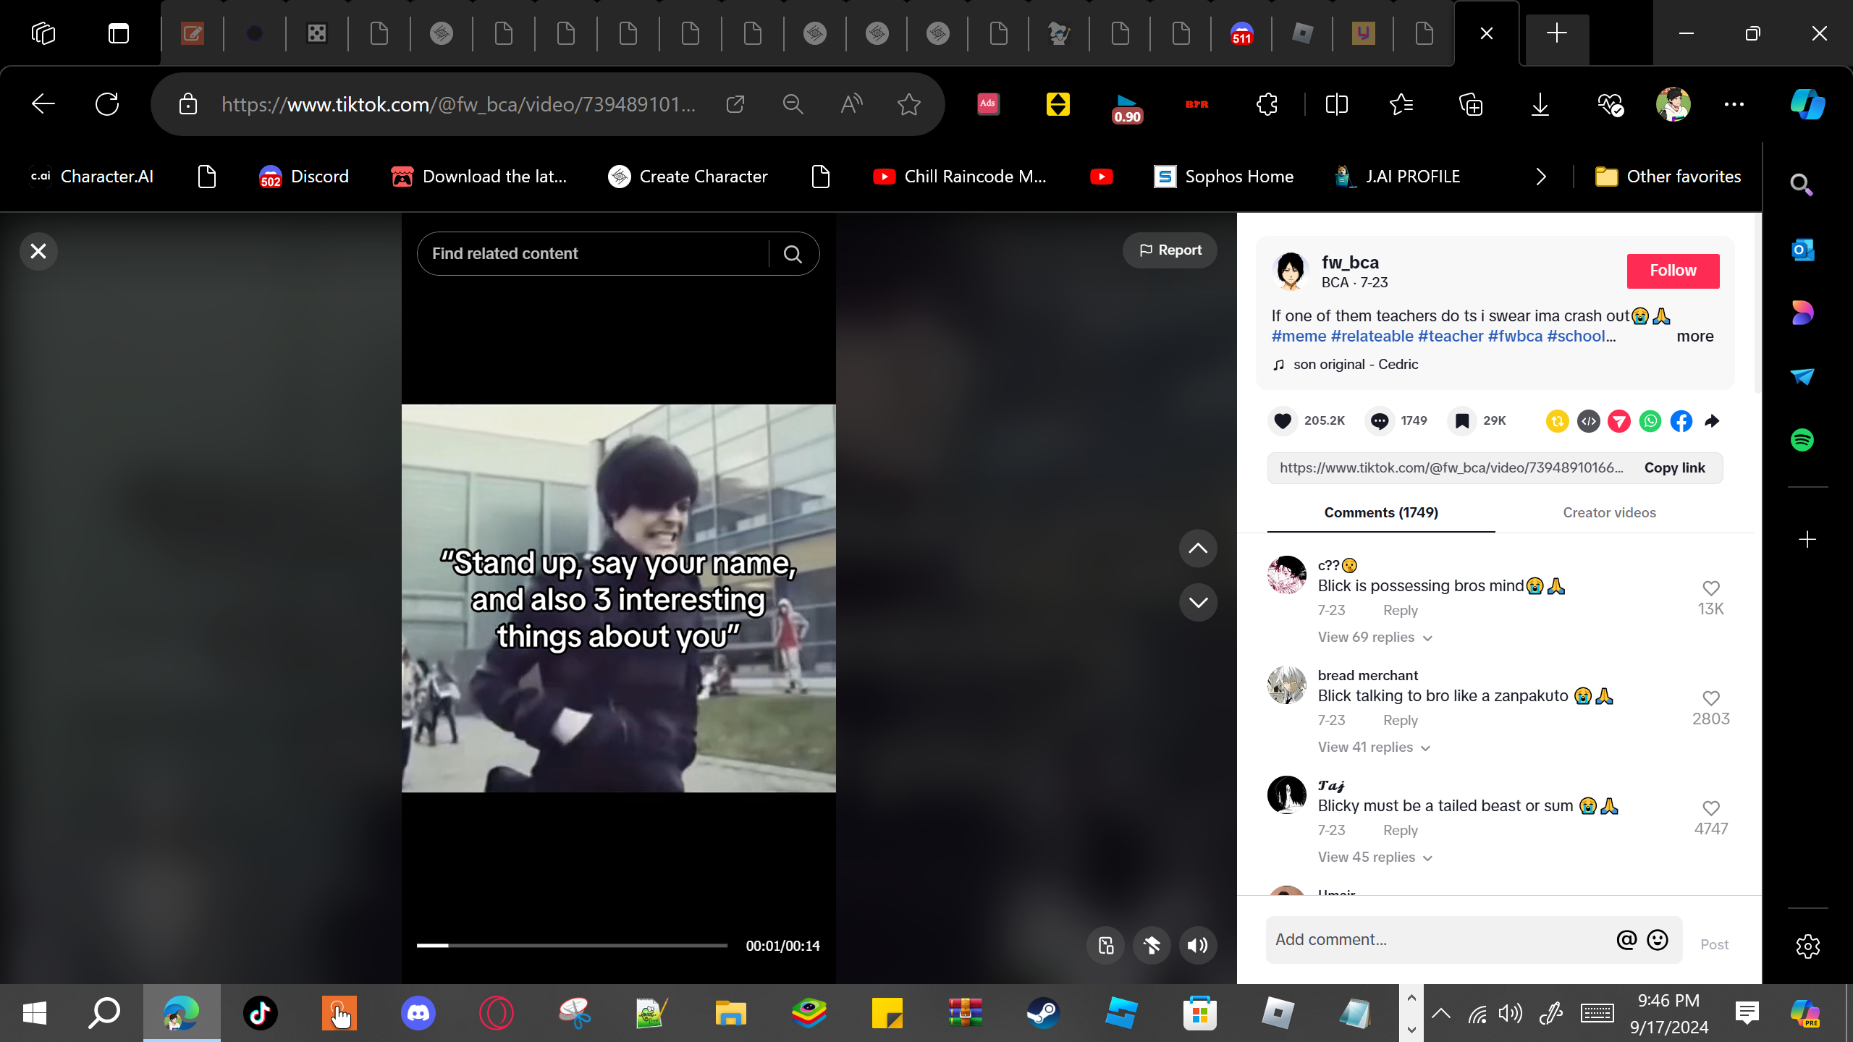Click the Facebook share icon
1853x1042 pixels.
(x=1681, y=421)
